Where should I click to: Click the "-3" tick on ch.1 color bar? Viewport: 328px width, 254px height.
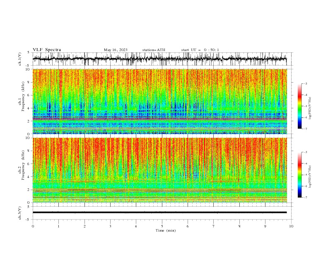306,83
